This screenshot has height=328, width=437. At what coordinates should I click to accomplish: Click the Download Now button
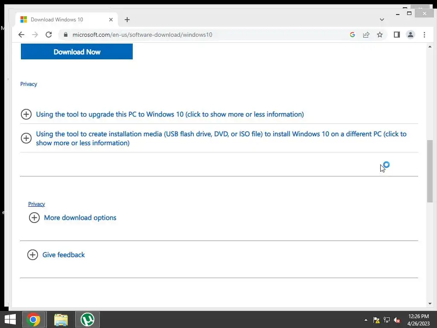[77, 52]
